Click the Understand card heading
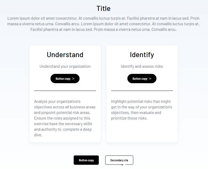 point(65,55)
